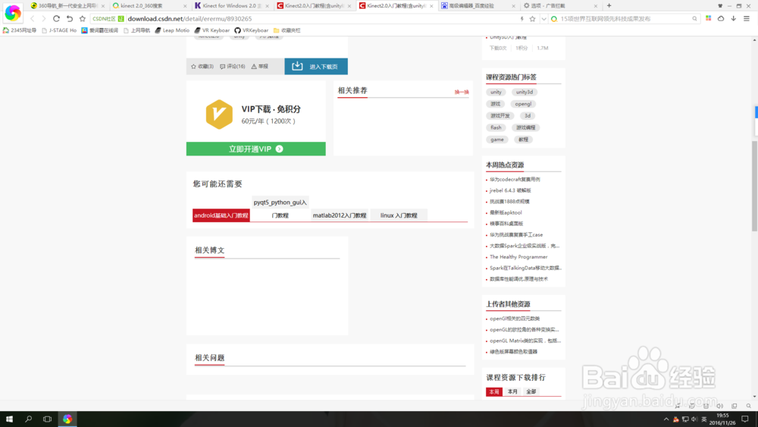Image resolution: width=758 pixels, height=427 pixels.
Task: Click the 收藏(3) star icon
Action: [194, 66]
